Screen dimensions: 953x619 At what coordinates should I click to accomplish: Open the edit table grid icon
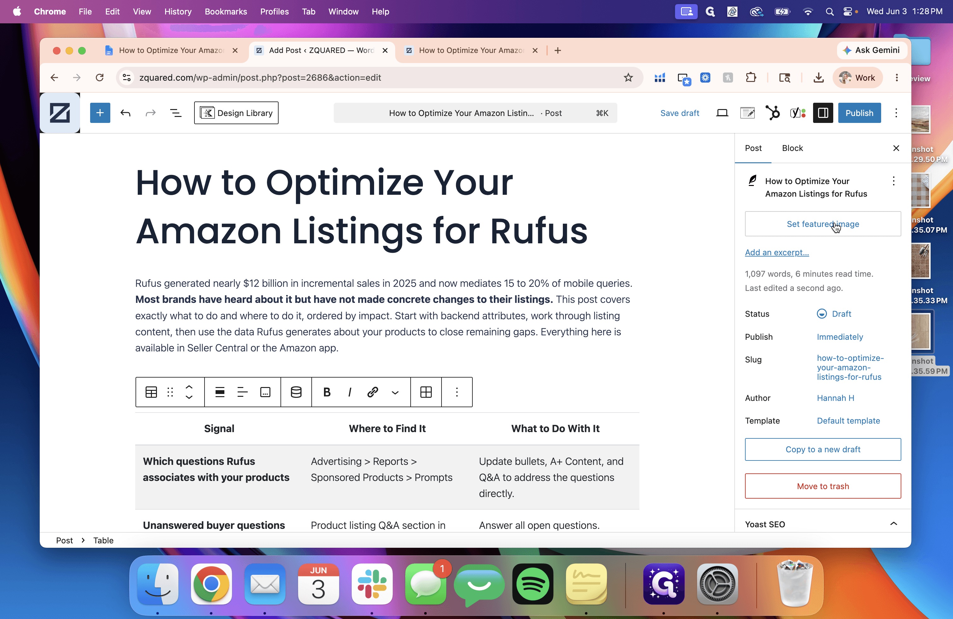426,392
